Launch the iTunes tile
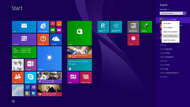Image resolution: width=190 pixels, height=107 pixels. point(133,40)
